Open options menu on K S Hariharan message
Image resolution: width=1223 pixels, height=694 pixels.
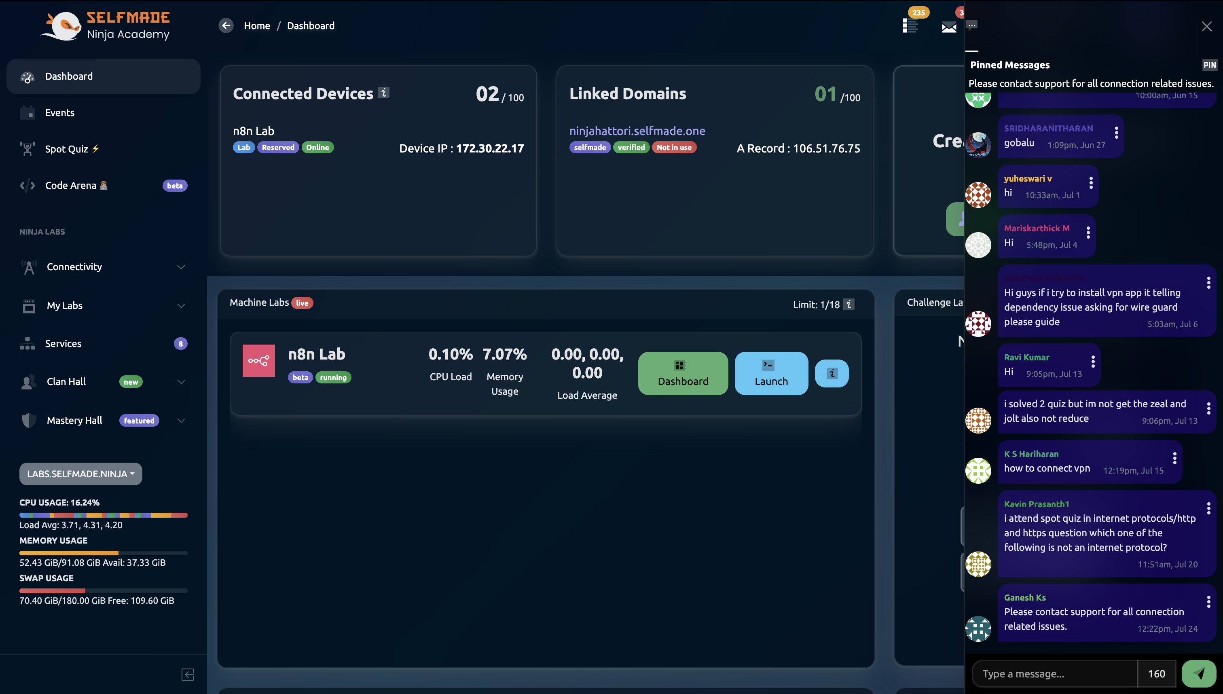1175,459
